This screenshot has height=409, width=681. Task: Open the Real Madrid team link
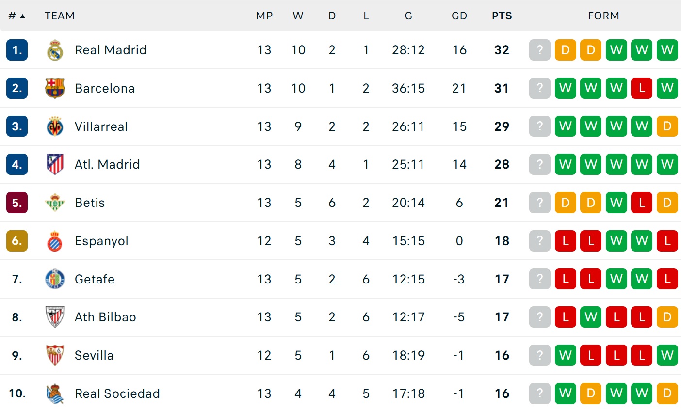111,50
